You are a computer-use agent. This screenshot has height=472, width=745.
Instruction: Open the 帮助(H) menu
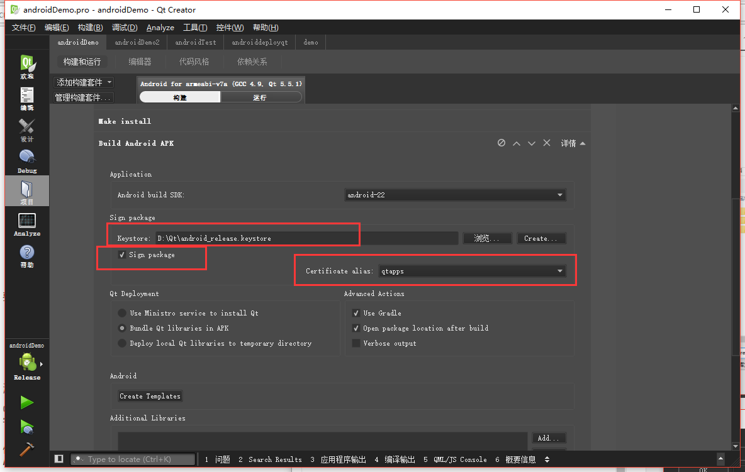click(x=266, y=28)
